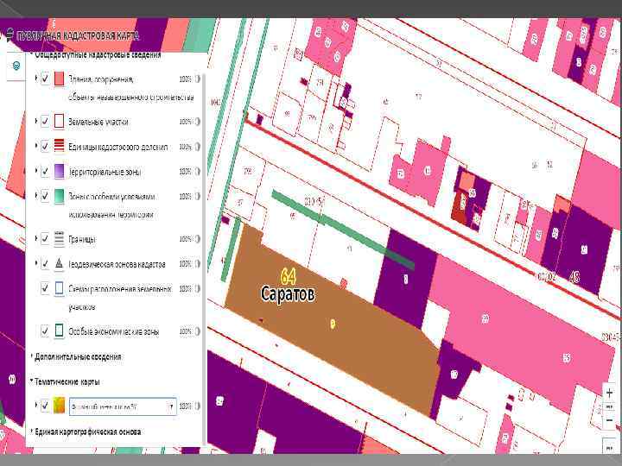The height and width of the screenshot is (466, 622).
Task: Toggle Особые экономические зоны checkbox
Action: [45, 331]
